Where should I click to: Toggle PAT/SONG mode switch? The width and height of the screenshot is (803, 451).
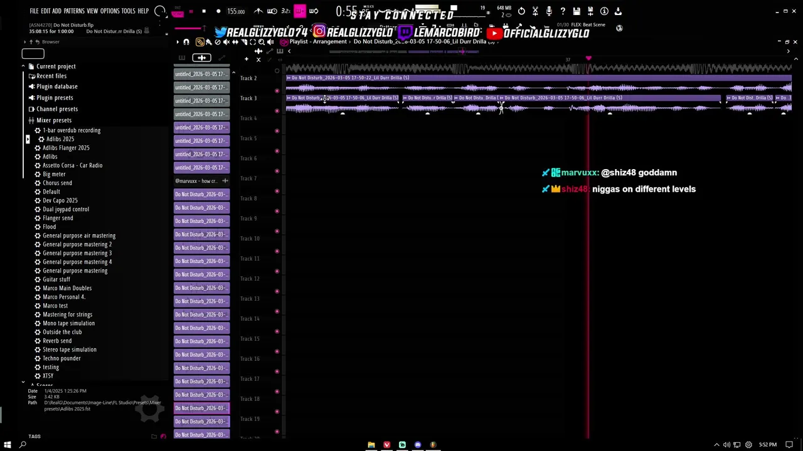pyautogui.click(x=178, y=12)
